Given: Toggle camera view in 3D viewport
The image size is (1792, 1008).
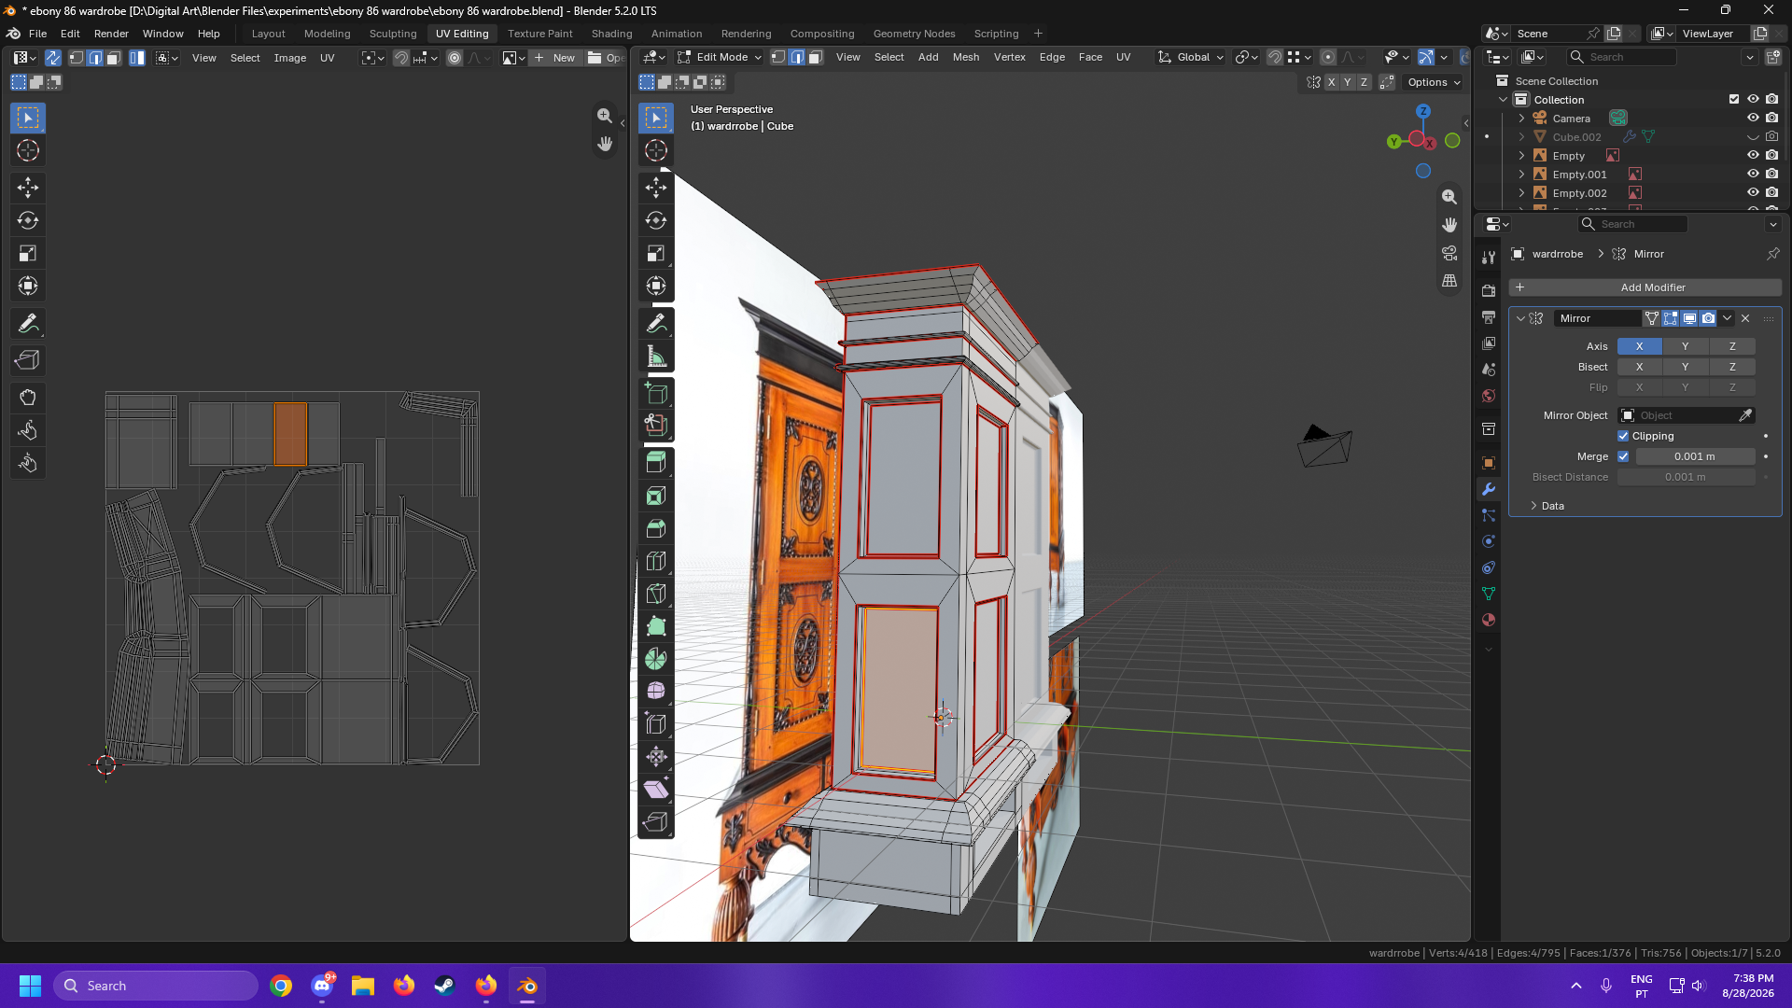Looking at the screenshot, I should coord(1449,253).
